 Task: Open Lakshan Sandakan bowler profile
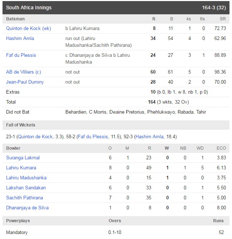coord(26,188)
